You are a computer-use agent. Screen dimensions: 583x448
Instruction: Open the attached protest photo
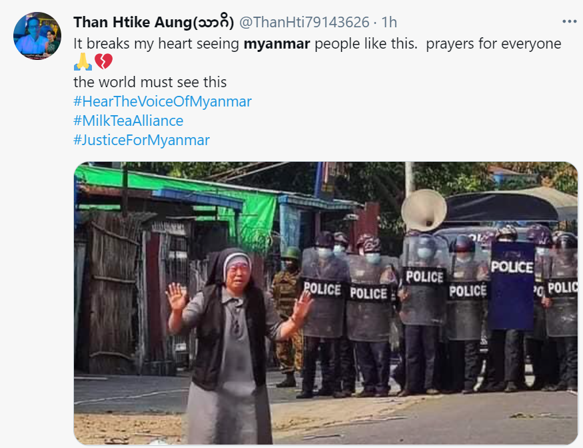(326, 303)
